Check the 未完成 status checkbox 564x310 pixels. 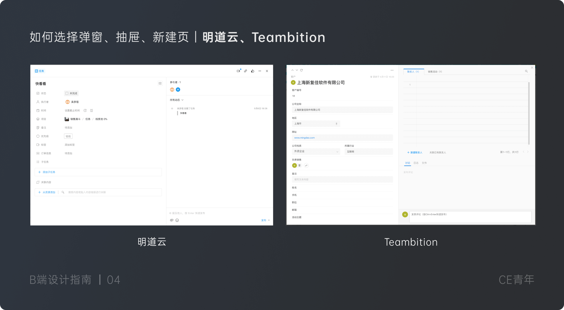click(x=67, y=93)
